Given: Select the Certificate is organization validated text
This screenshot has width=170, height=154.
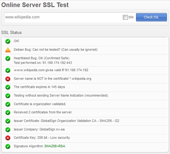Looking at the screenshot, I should point(40,104).
